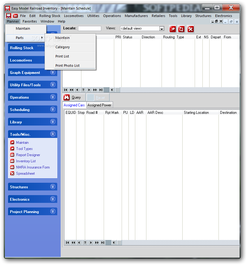The height and width of the screenshot is (265, 247).
Task: Open the Spreadsheet link
Action: 25,173
